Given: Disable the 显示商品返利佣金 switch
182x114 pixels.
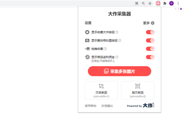Looking at the screenshot, I should coord(150,57).
